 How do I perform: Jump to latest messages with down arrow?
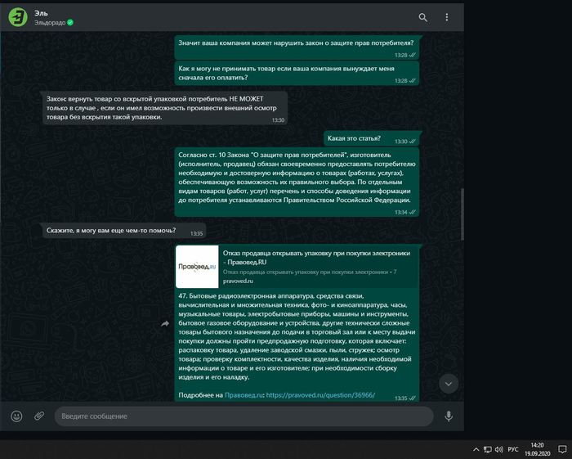(x=449, y=384)
